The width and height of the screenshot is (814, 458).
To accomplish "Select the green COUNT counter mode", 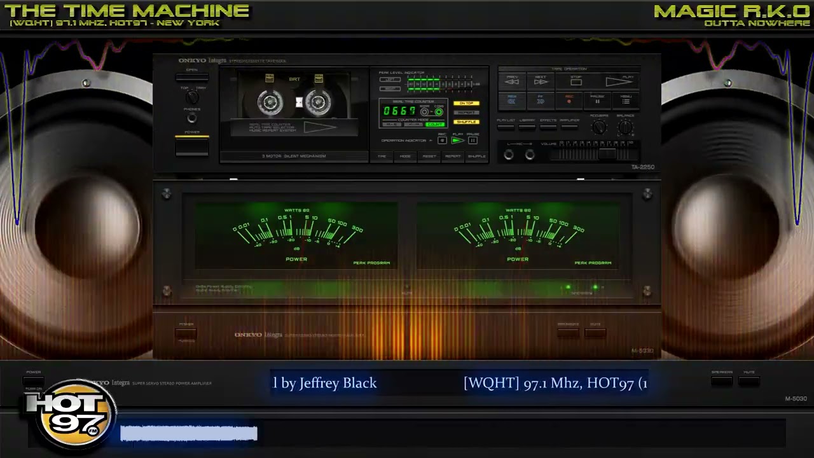I will pos(435,125).
